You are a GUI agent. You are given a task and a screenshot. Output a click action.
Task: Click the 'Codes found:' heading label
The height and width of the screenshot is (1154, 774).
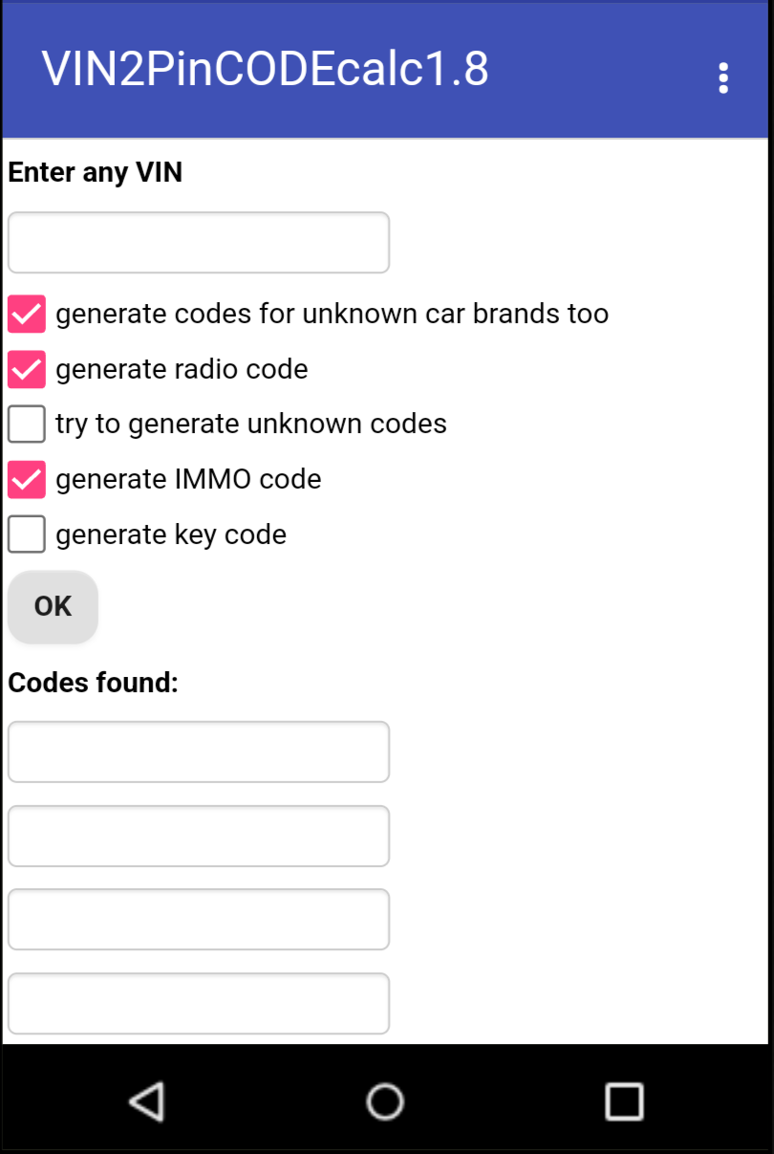(x=94, y=683)
